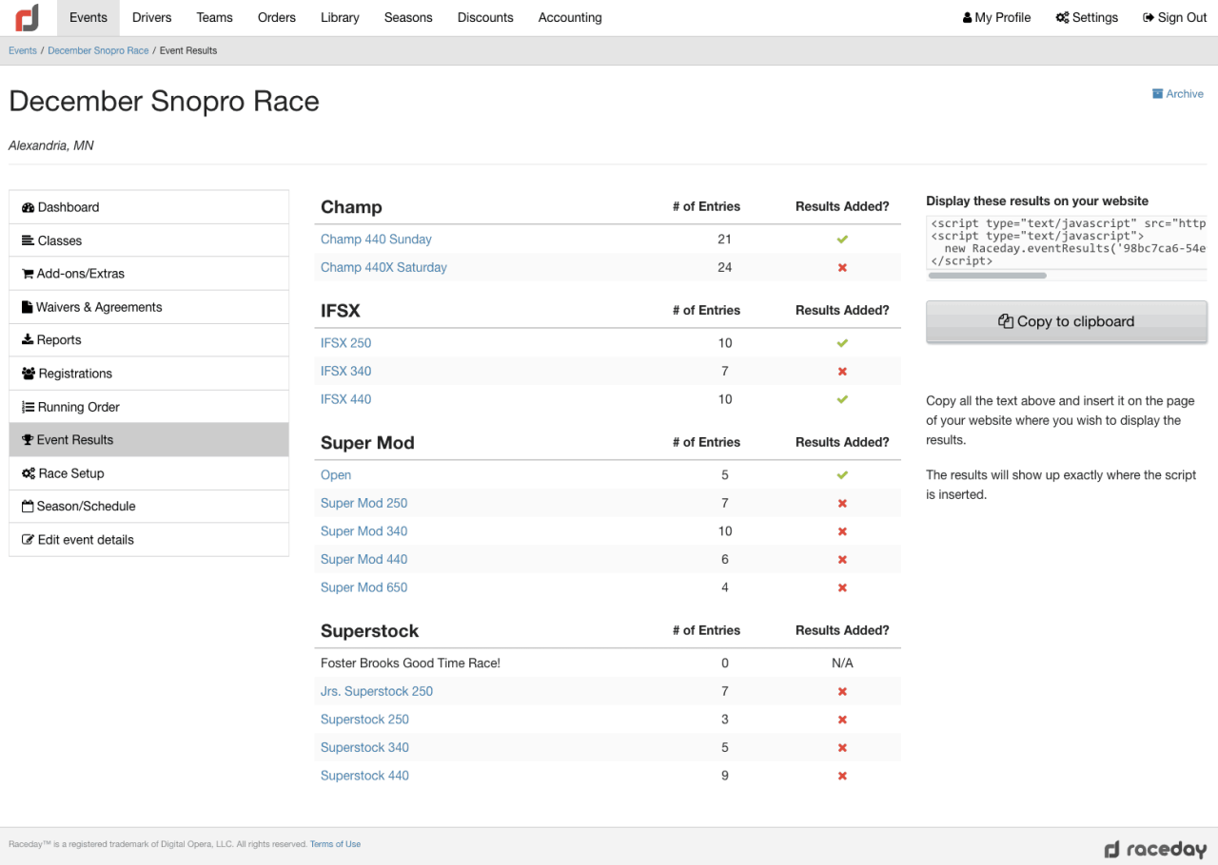The width and height of the screenshot is (1218, 865).
Task: Click the Archive box icon
Action: (1157, 94)
